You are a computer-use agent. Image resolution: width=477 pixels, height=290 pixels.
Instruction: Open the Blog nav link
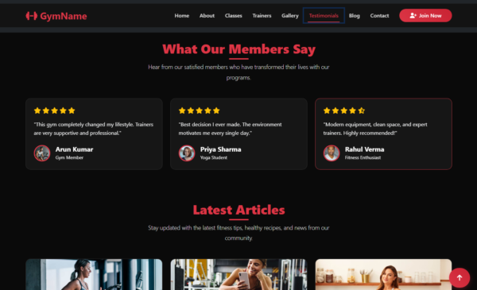click(x=354, y=16)
